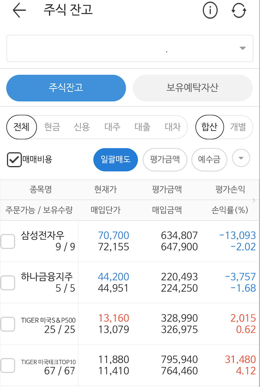Viewport: 260px width, 387px height.
Task: Select the 주식잔고 tab
Action: click(x=66, y=88)
